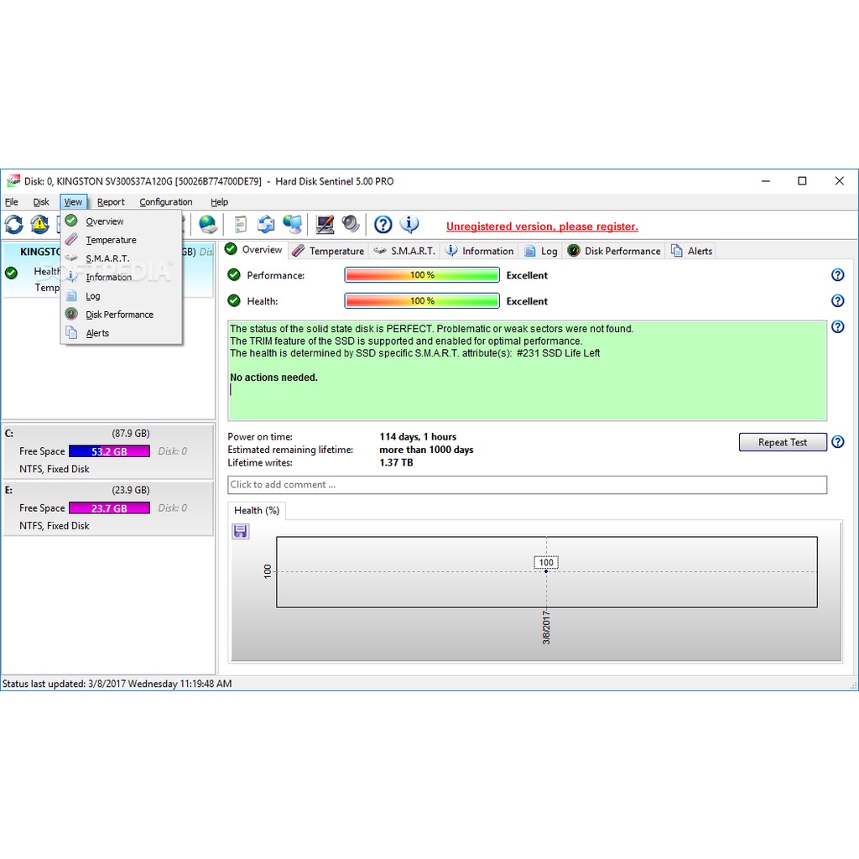Click the speaker sound toolbar icon

[x=351, y=225]
